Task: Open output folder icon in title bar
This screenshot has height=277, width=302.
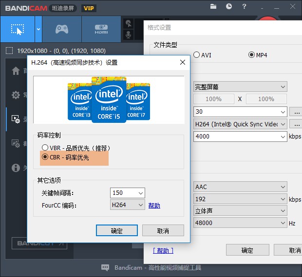Action: [x=213, y=6]
